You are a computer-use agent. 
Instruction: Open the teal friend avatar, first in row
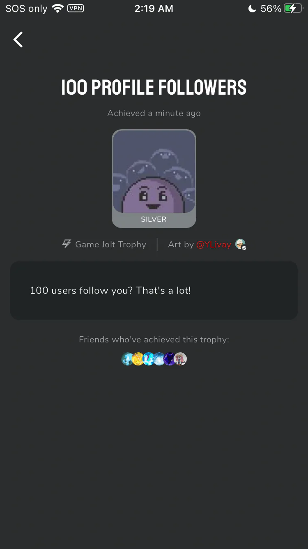pyautogui.click(x=128, y=359)
